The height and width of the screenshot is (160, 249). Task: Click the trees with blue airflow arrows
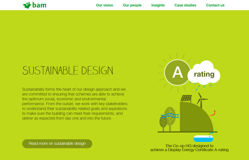point(169,119)
